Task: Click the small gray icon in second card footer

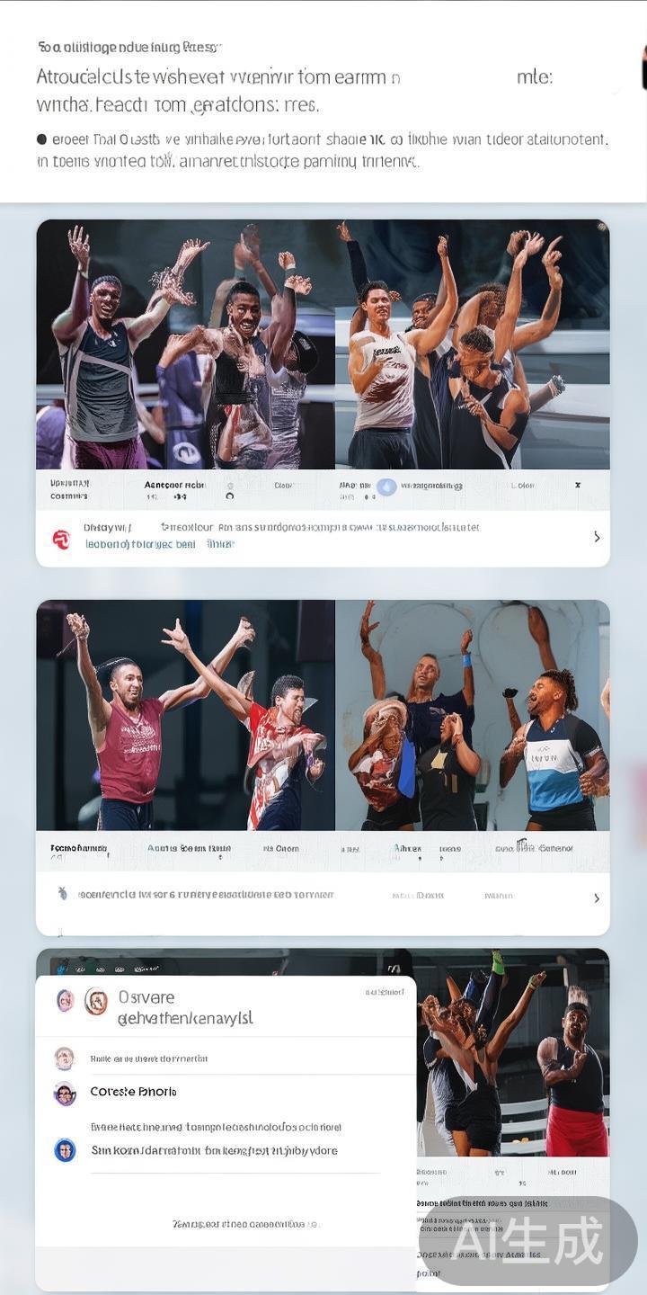Action: coord(62,894)
